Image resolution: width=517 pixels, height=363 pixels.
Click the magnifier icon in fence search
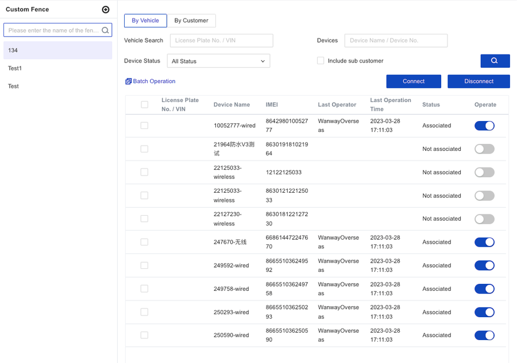(105, 30)
